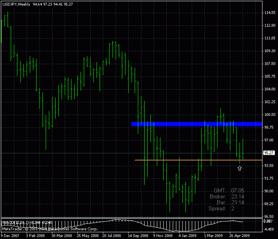Click the 104.00 price scale label

coord(270,89)
